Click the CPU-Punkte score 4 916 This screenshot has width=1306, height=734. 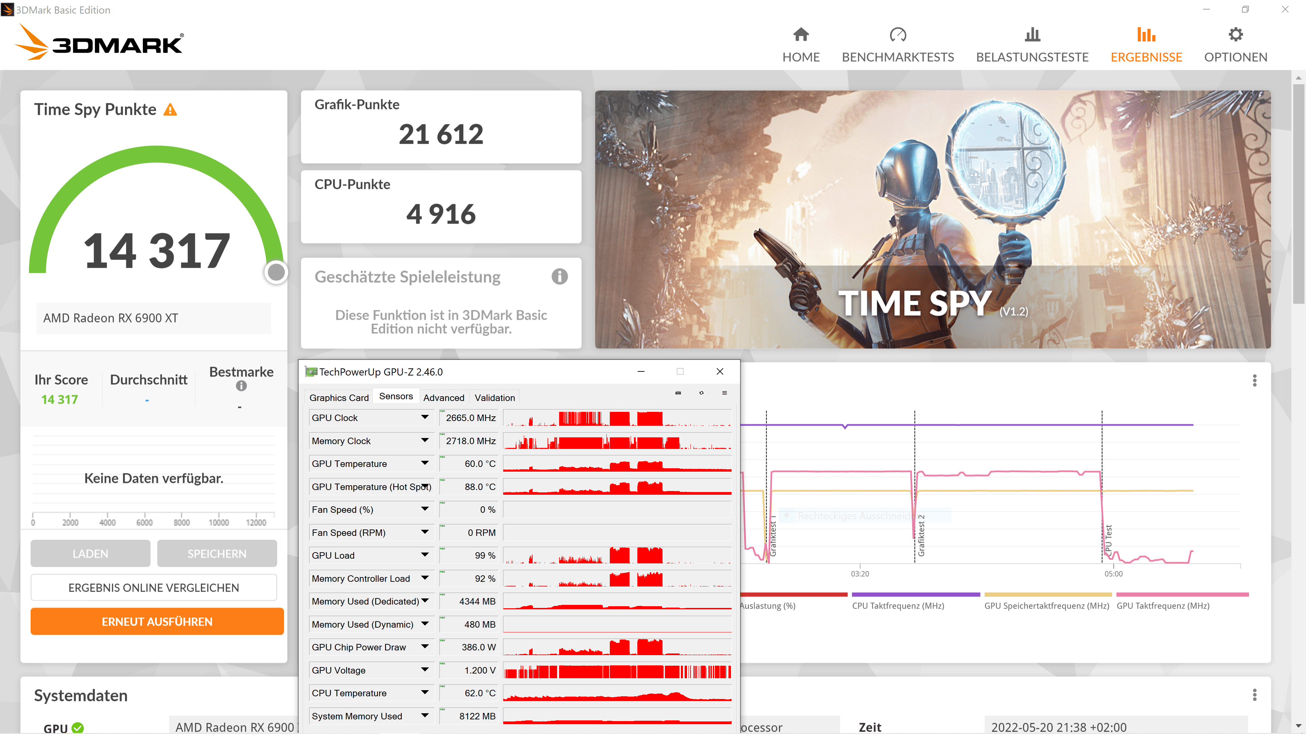[x=441, y=214]
